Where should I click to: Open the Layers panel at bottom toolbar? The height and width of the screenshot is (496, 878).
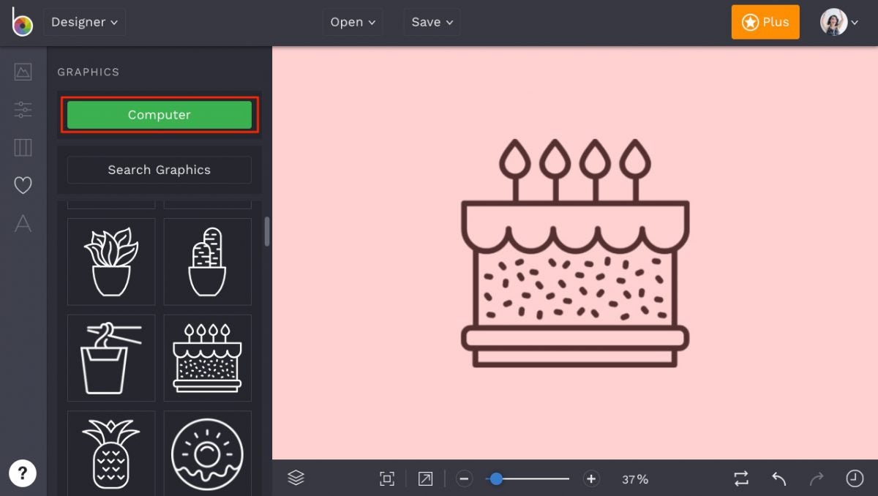(296, 478)
